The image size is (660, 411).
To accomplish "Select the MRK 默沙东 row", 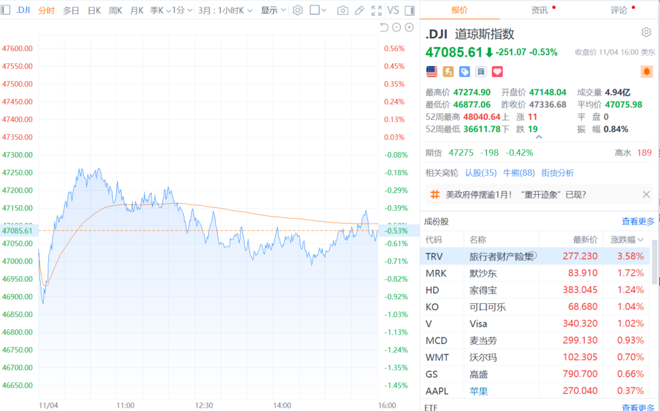I will pyautogui.click(x=535, y=273).
